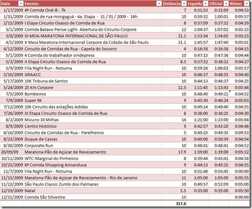Open the Líquido column filter dropdown
This screenshot has height=209, width=252.
(206, 3)
